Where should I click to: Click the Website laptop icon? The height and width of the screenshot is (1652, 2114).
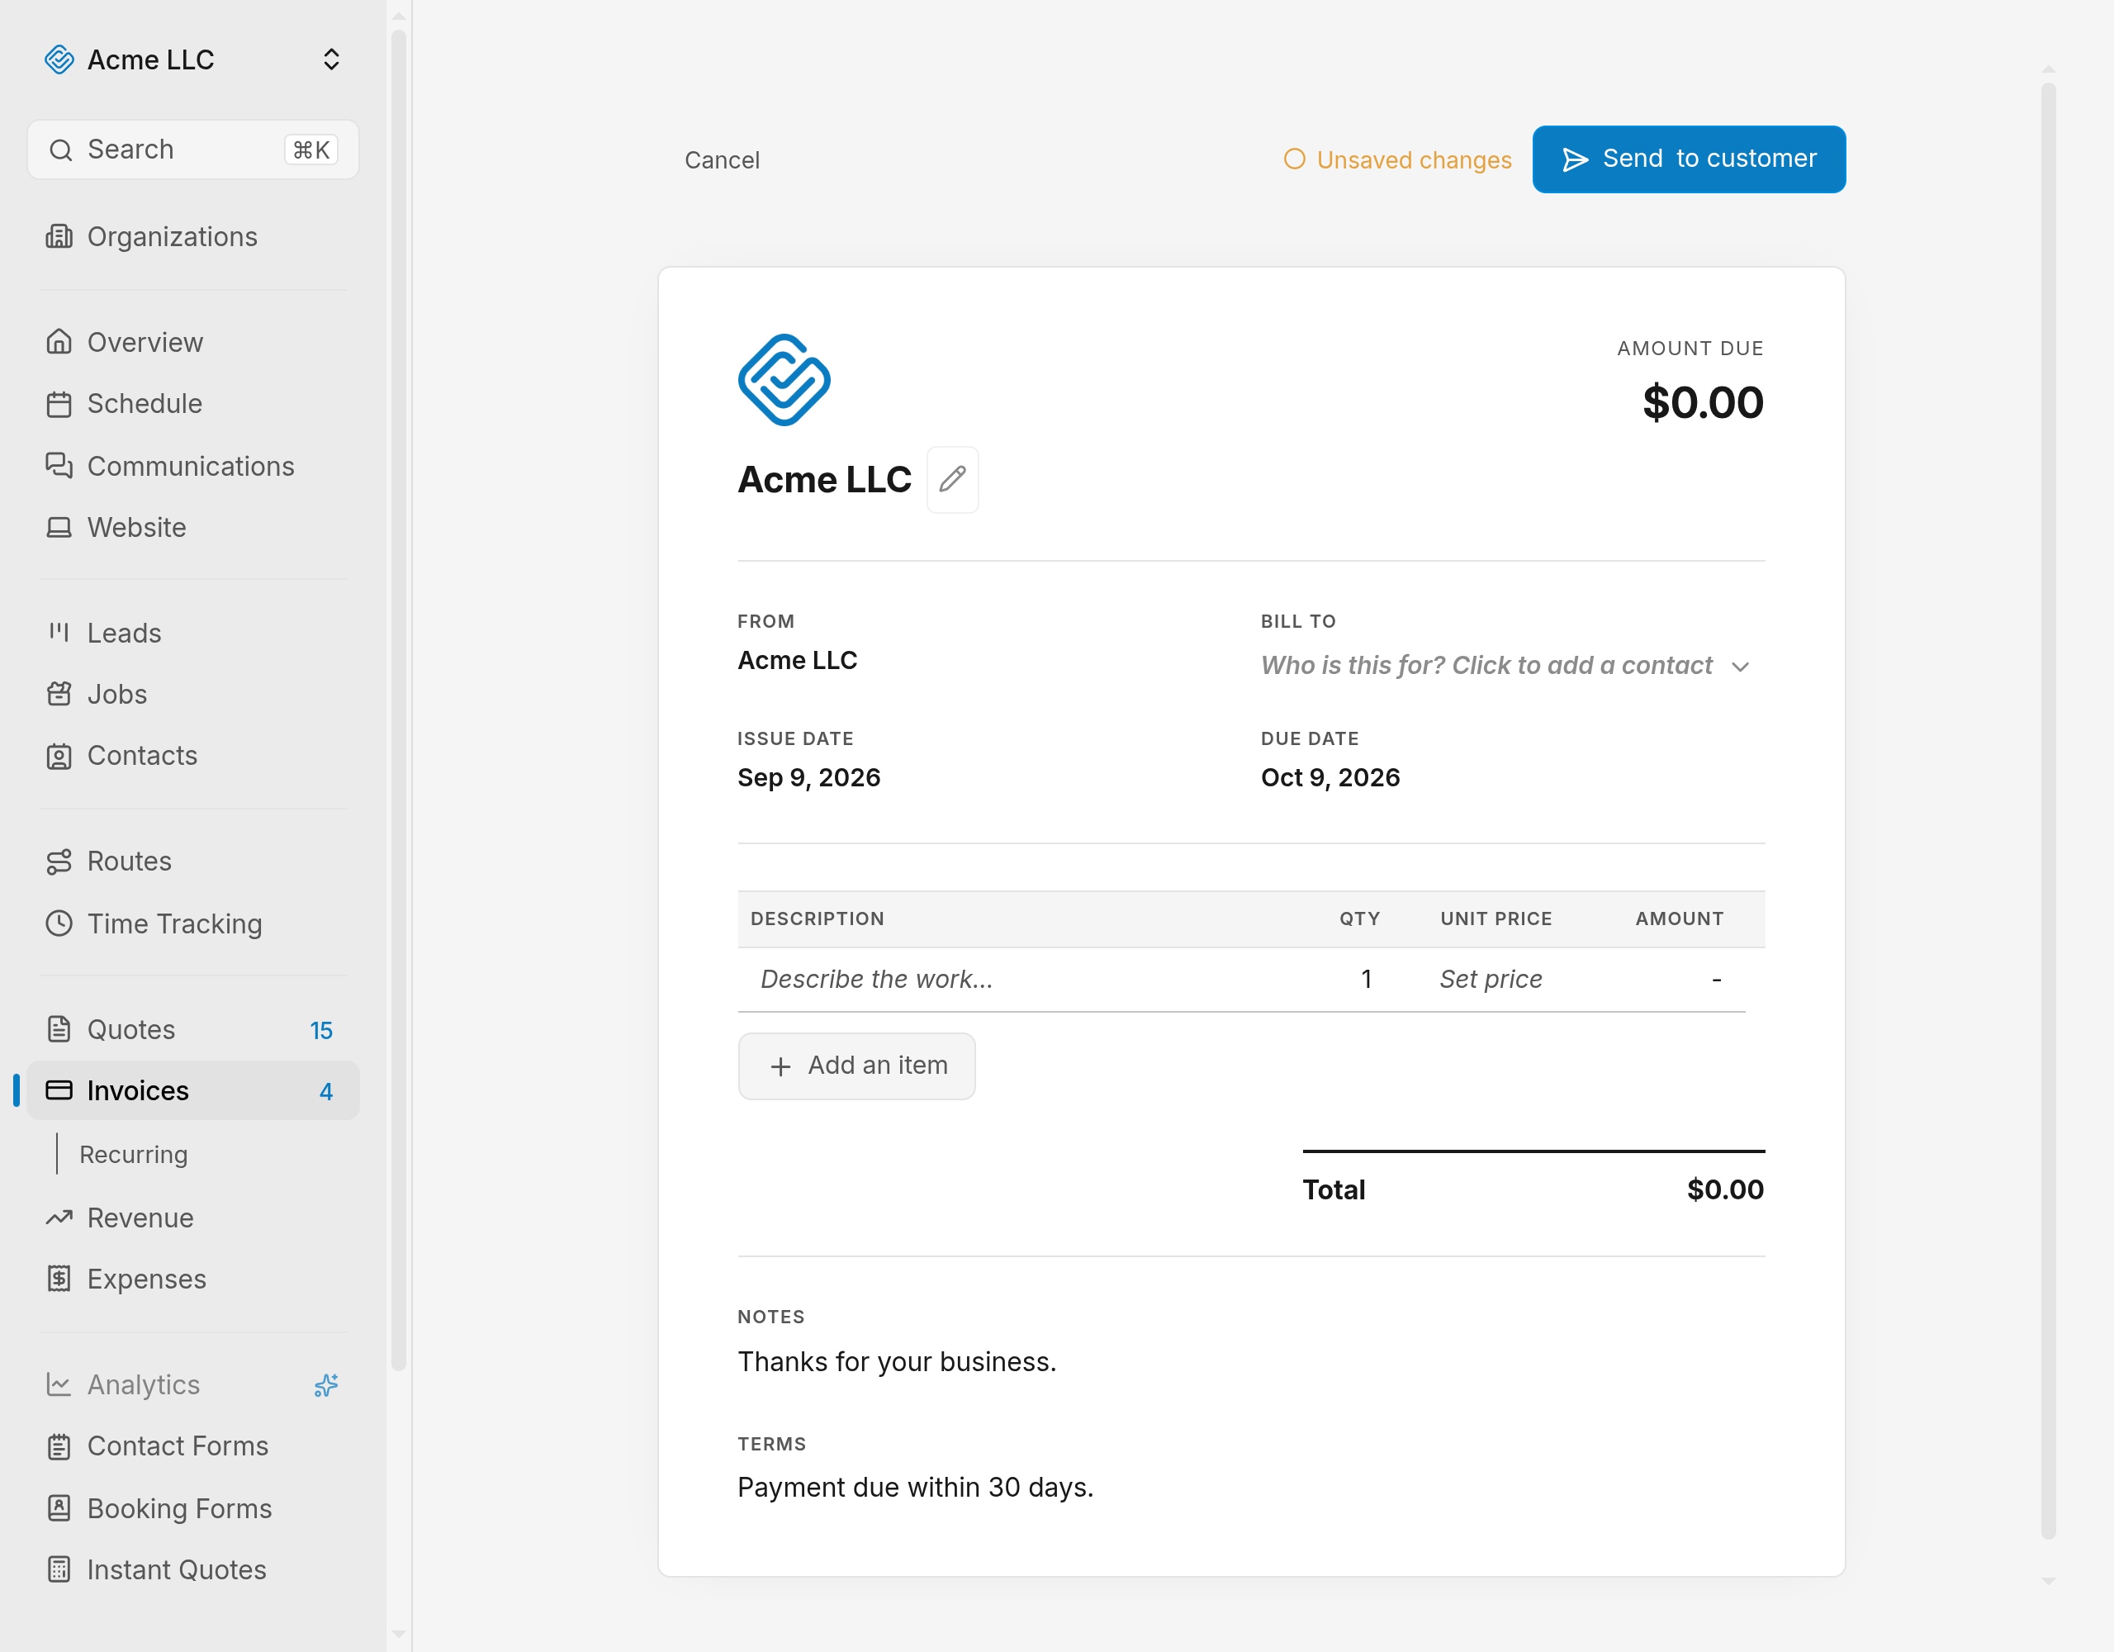pyautogui.click(x=59, y=527)
